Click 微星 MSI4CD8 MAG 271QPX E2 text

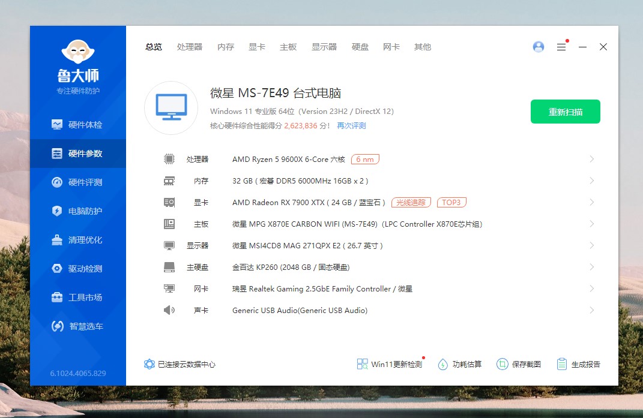(x=307, y=245)
